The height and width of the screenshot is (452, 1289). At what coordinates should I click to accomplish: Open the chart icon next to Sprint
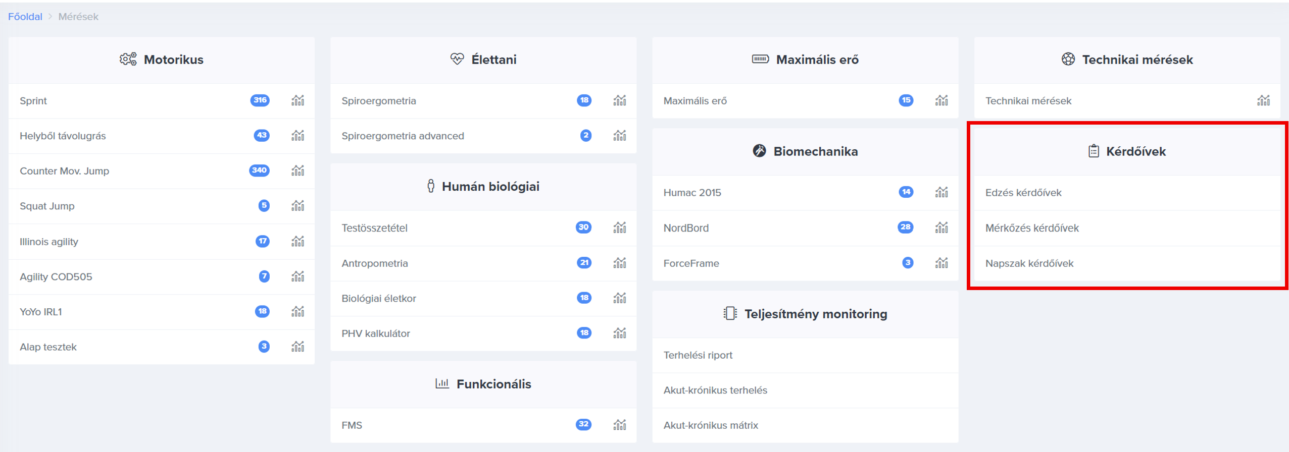[x=298, y=100]
